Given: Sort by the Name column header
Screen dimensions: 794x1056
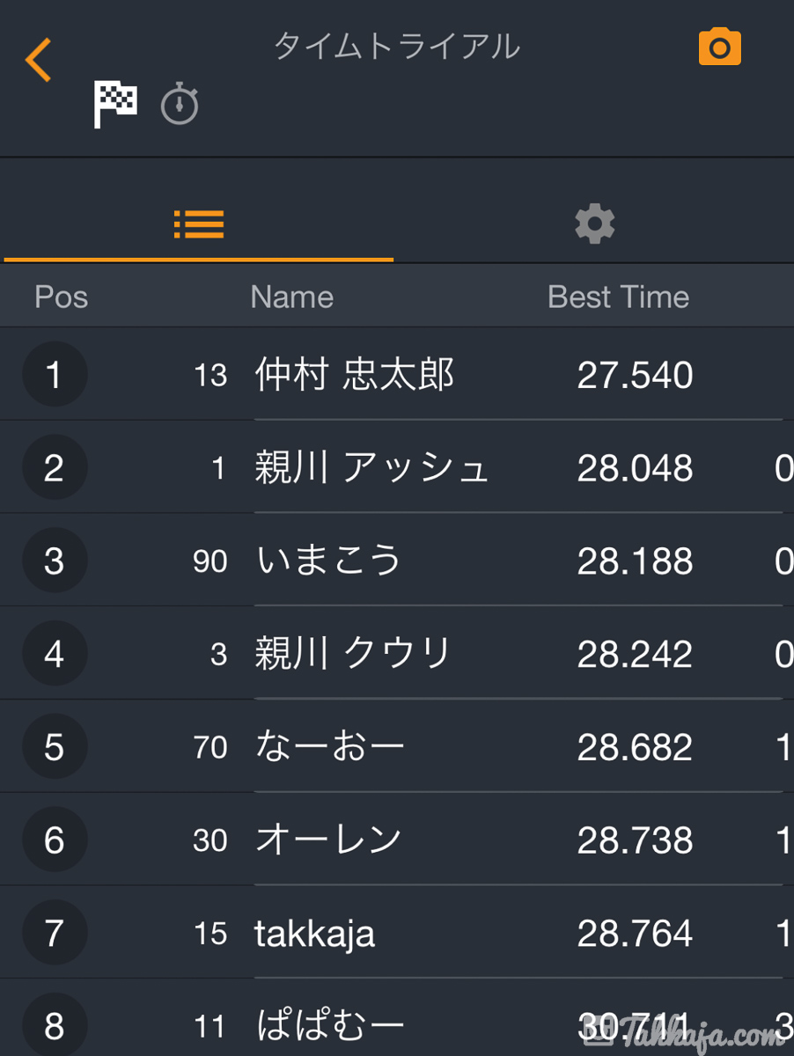Looking at the screenshot, I should pos(291,297).
